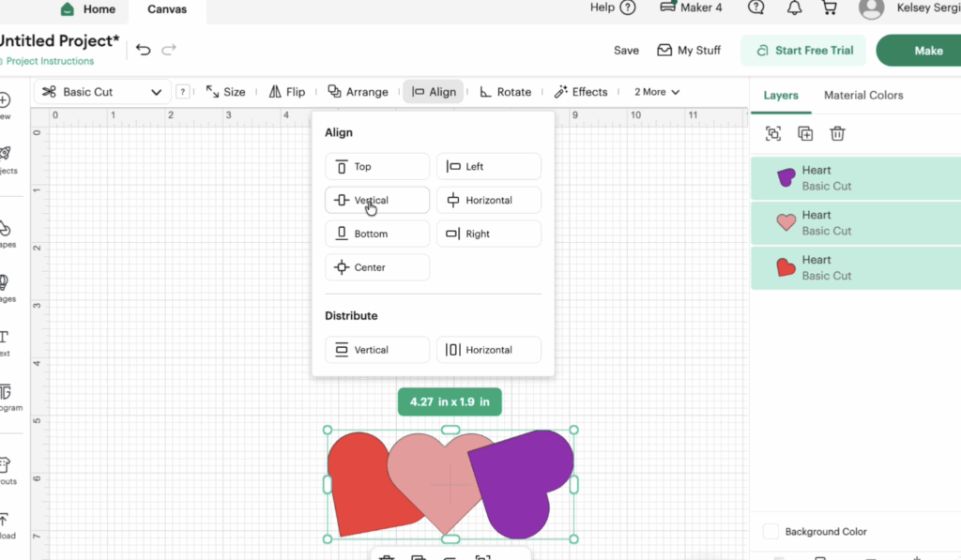
Task: Open the shopping cart
Action: [830, 8]
